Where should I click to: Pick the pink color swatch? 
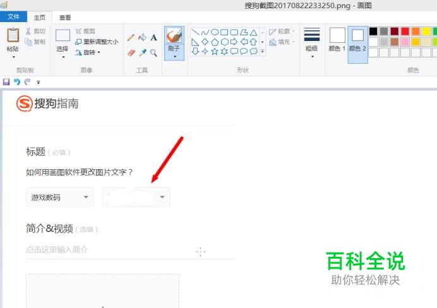point(405,42)
